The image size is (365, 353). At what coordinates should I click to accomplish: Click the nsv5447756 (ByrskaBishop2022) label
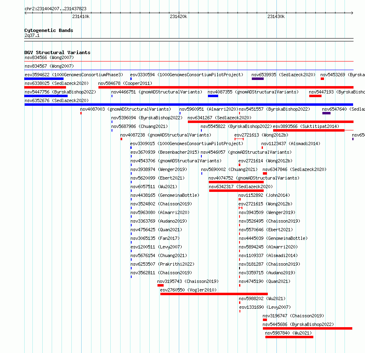(x=60, y=92)
